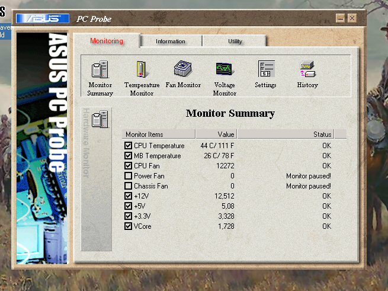Click the PC Probe title text
The width and height of the screenshot is (388, 291).
94,19
